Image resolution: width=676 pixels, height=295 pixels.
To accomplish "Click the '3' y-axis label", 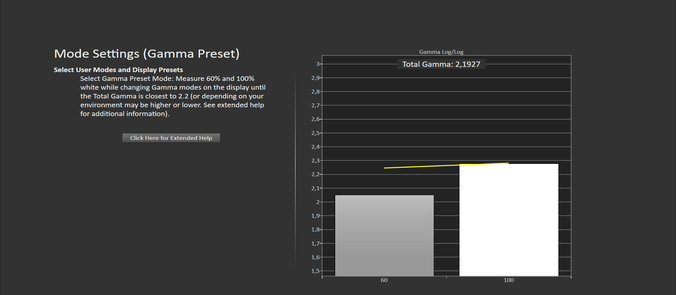I will (318, 64).
